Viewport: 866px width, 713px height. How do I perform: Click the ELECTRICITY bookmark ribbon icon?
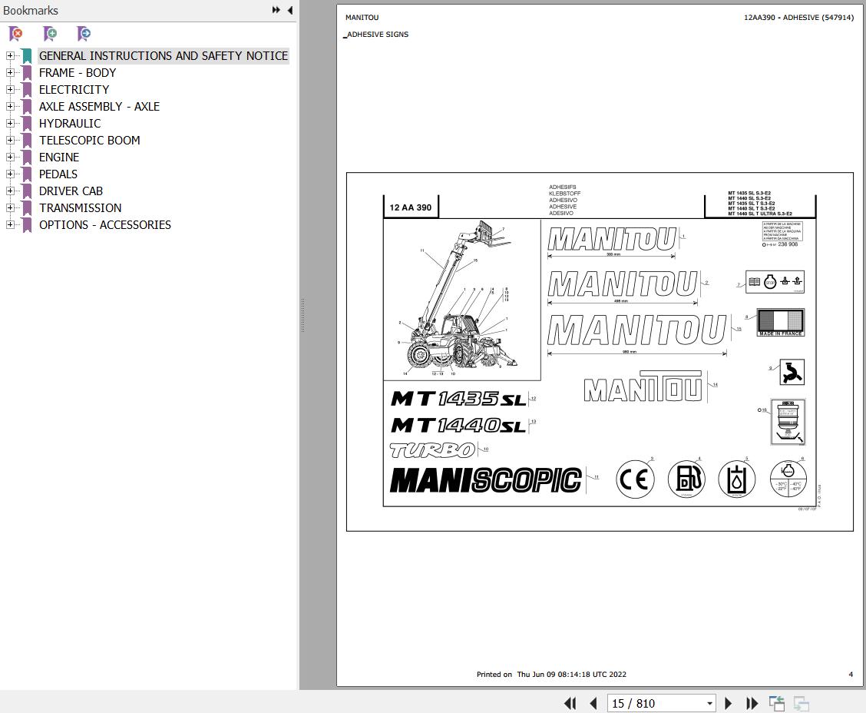27,90
